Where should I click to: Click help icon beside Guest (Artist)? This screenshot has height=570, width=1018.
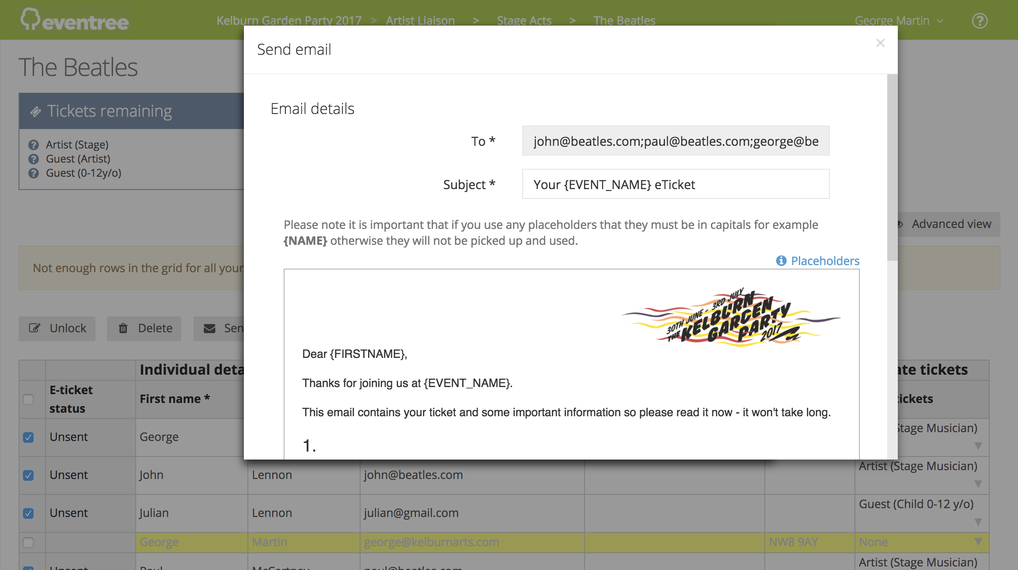click(x=34, y=159)
